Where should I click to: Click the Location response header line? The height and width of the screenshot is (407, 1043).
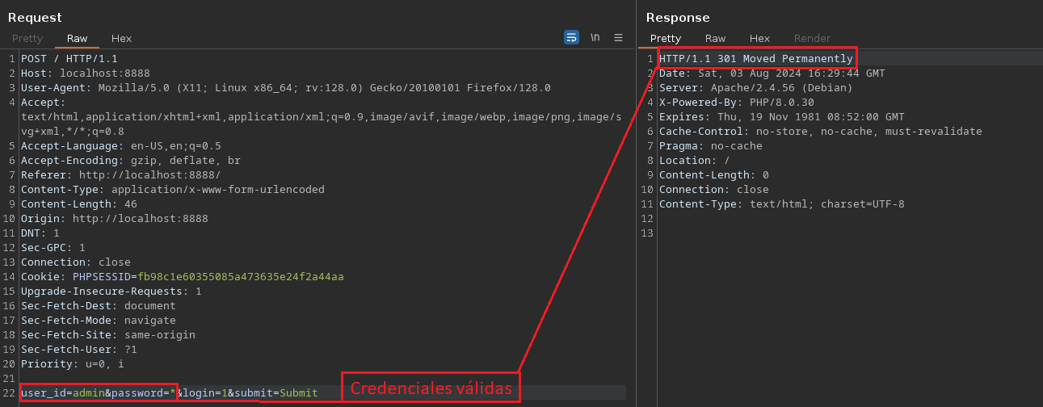pyautogui.click(x=688, y=161)
